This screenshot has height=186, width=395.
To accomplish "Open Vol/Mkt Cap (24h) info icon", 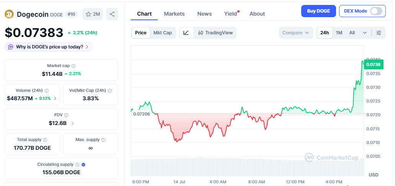I will tap(110, 91).
